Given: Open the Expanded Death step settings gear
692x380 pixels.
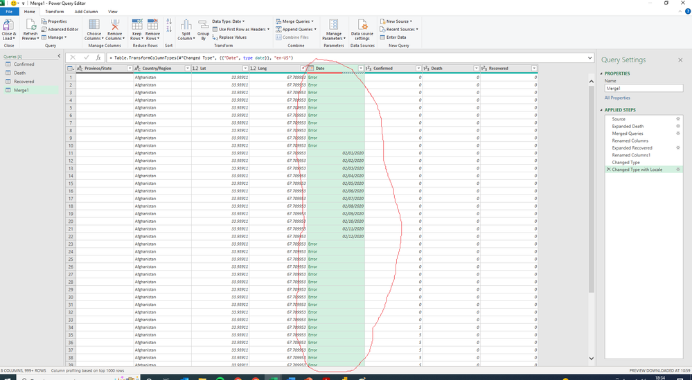Looking at the screenshot, I should [678, 126].
